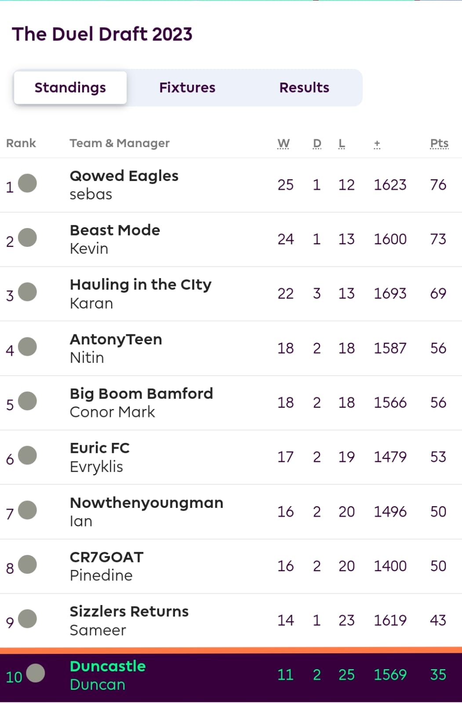462x703 pixels.
Task: Select the highlighted Duncastle team name
Action: [x=108, y=666]
